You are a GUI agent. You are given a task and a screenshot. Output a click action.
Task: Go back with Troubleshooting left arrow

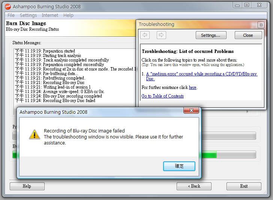(145, 35)
